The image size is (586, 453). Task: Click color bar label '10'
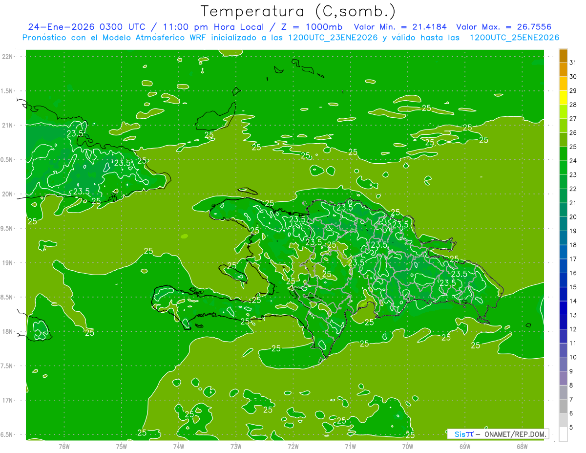(x=573, y=357)
